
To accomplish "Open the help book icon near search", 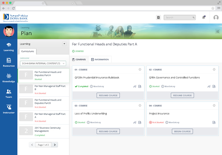I will (x=158, y=17).
